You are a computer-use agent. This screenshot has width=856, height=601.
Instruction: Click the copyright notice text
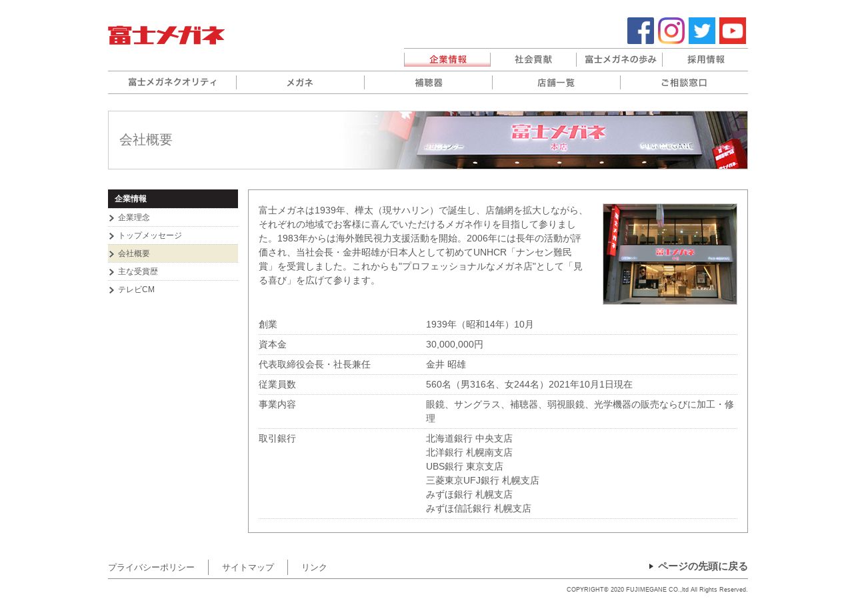tap(657, 590)
